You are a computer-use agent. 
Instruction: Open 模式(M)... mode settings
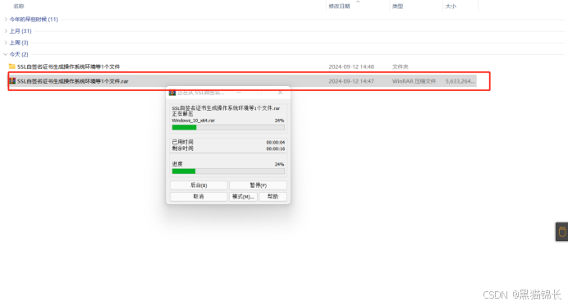(x=243, y=197)
